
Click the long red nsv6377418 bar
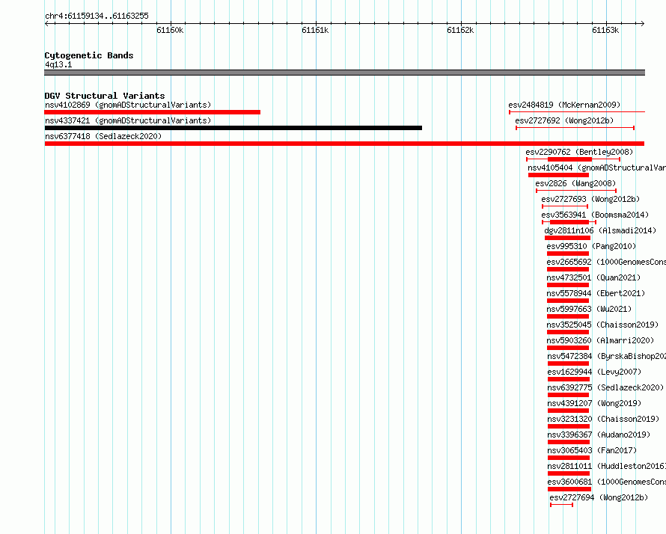[x=344, y=144]
